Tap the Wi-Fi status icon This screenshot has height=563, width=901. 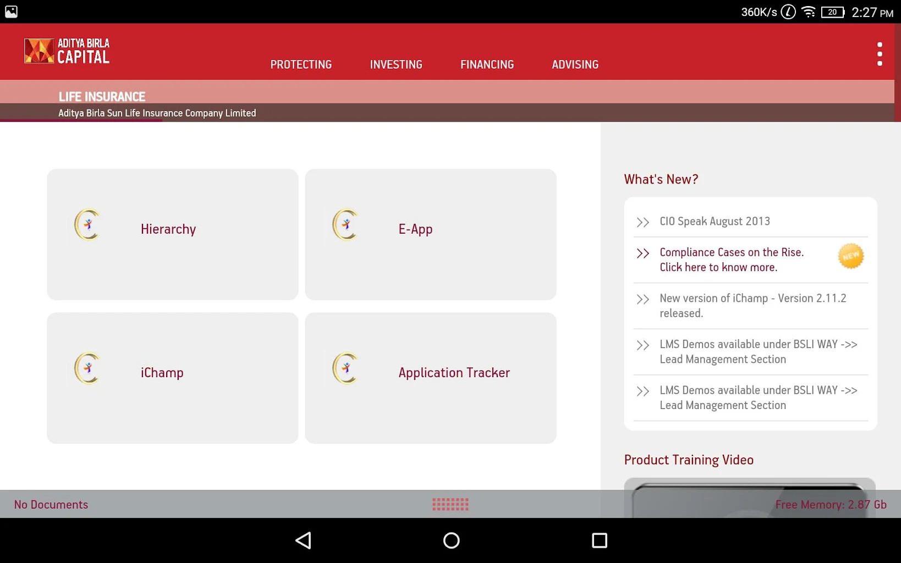809,12
